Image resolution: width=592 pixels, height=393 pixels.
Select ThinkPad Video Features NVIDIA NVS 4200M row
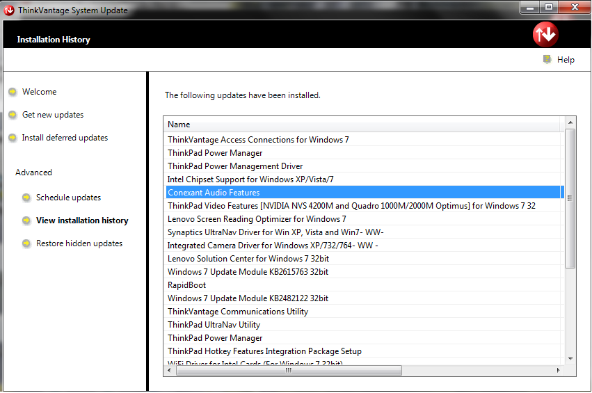364,206
